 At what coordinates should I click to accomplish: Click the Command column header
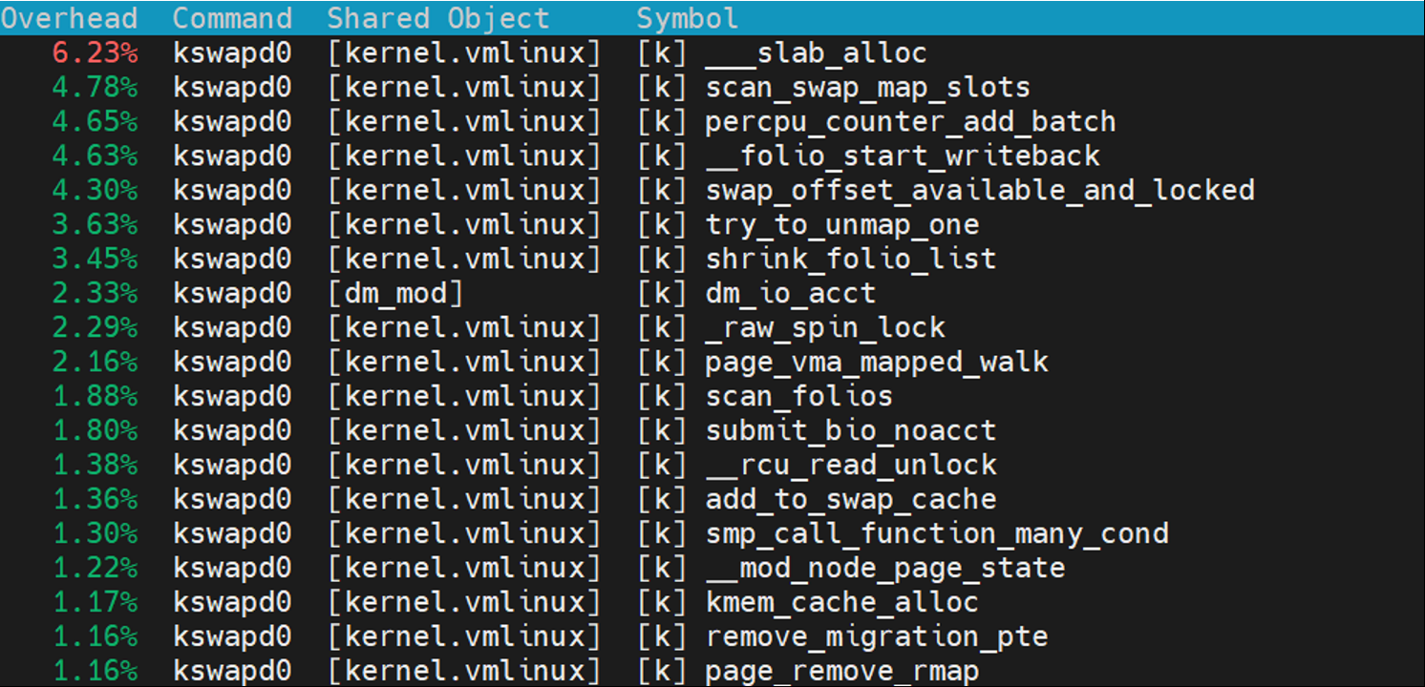click(232, 18)
